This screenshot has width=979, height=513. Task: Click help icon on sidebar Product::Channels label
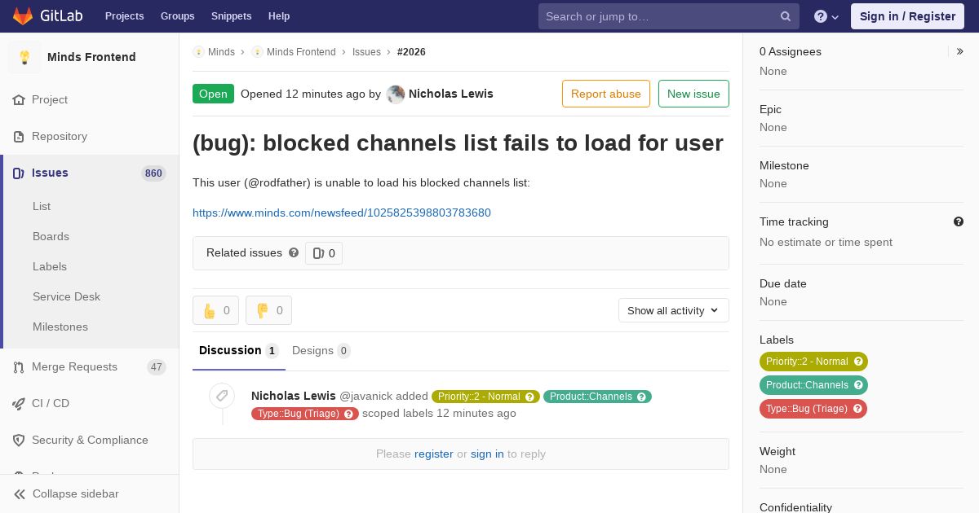(x=858, y=385)
